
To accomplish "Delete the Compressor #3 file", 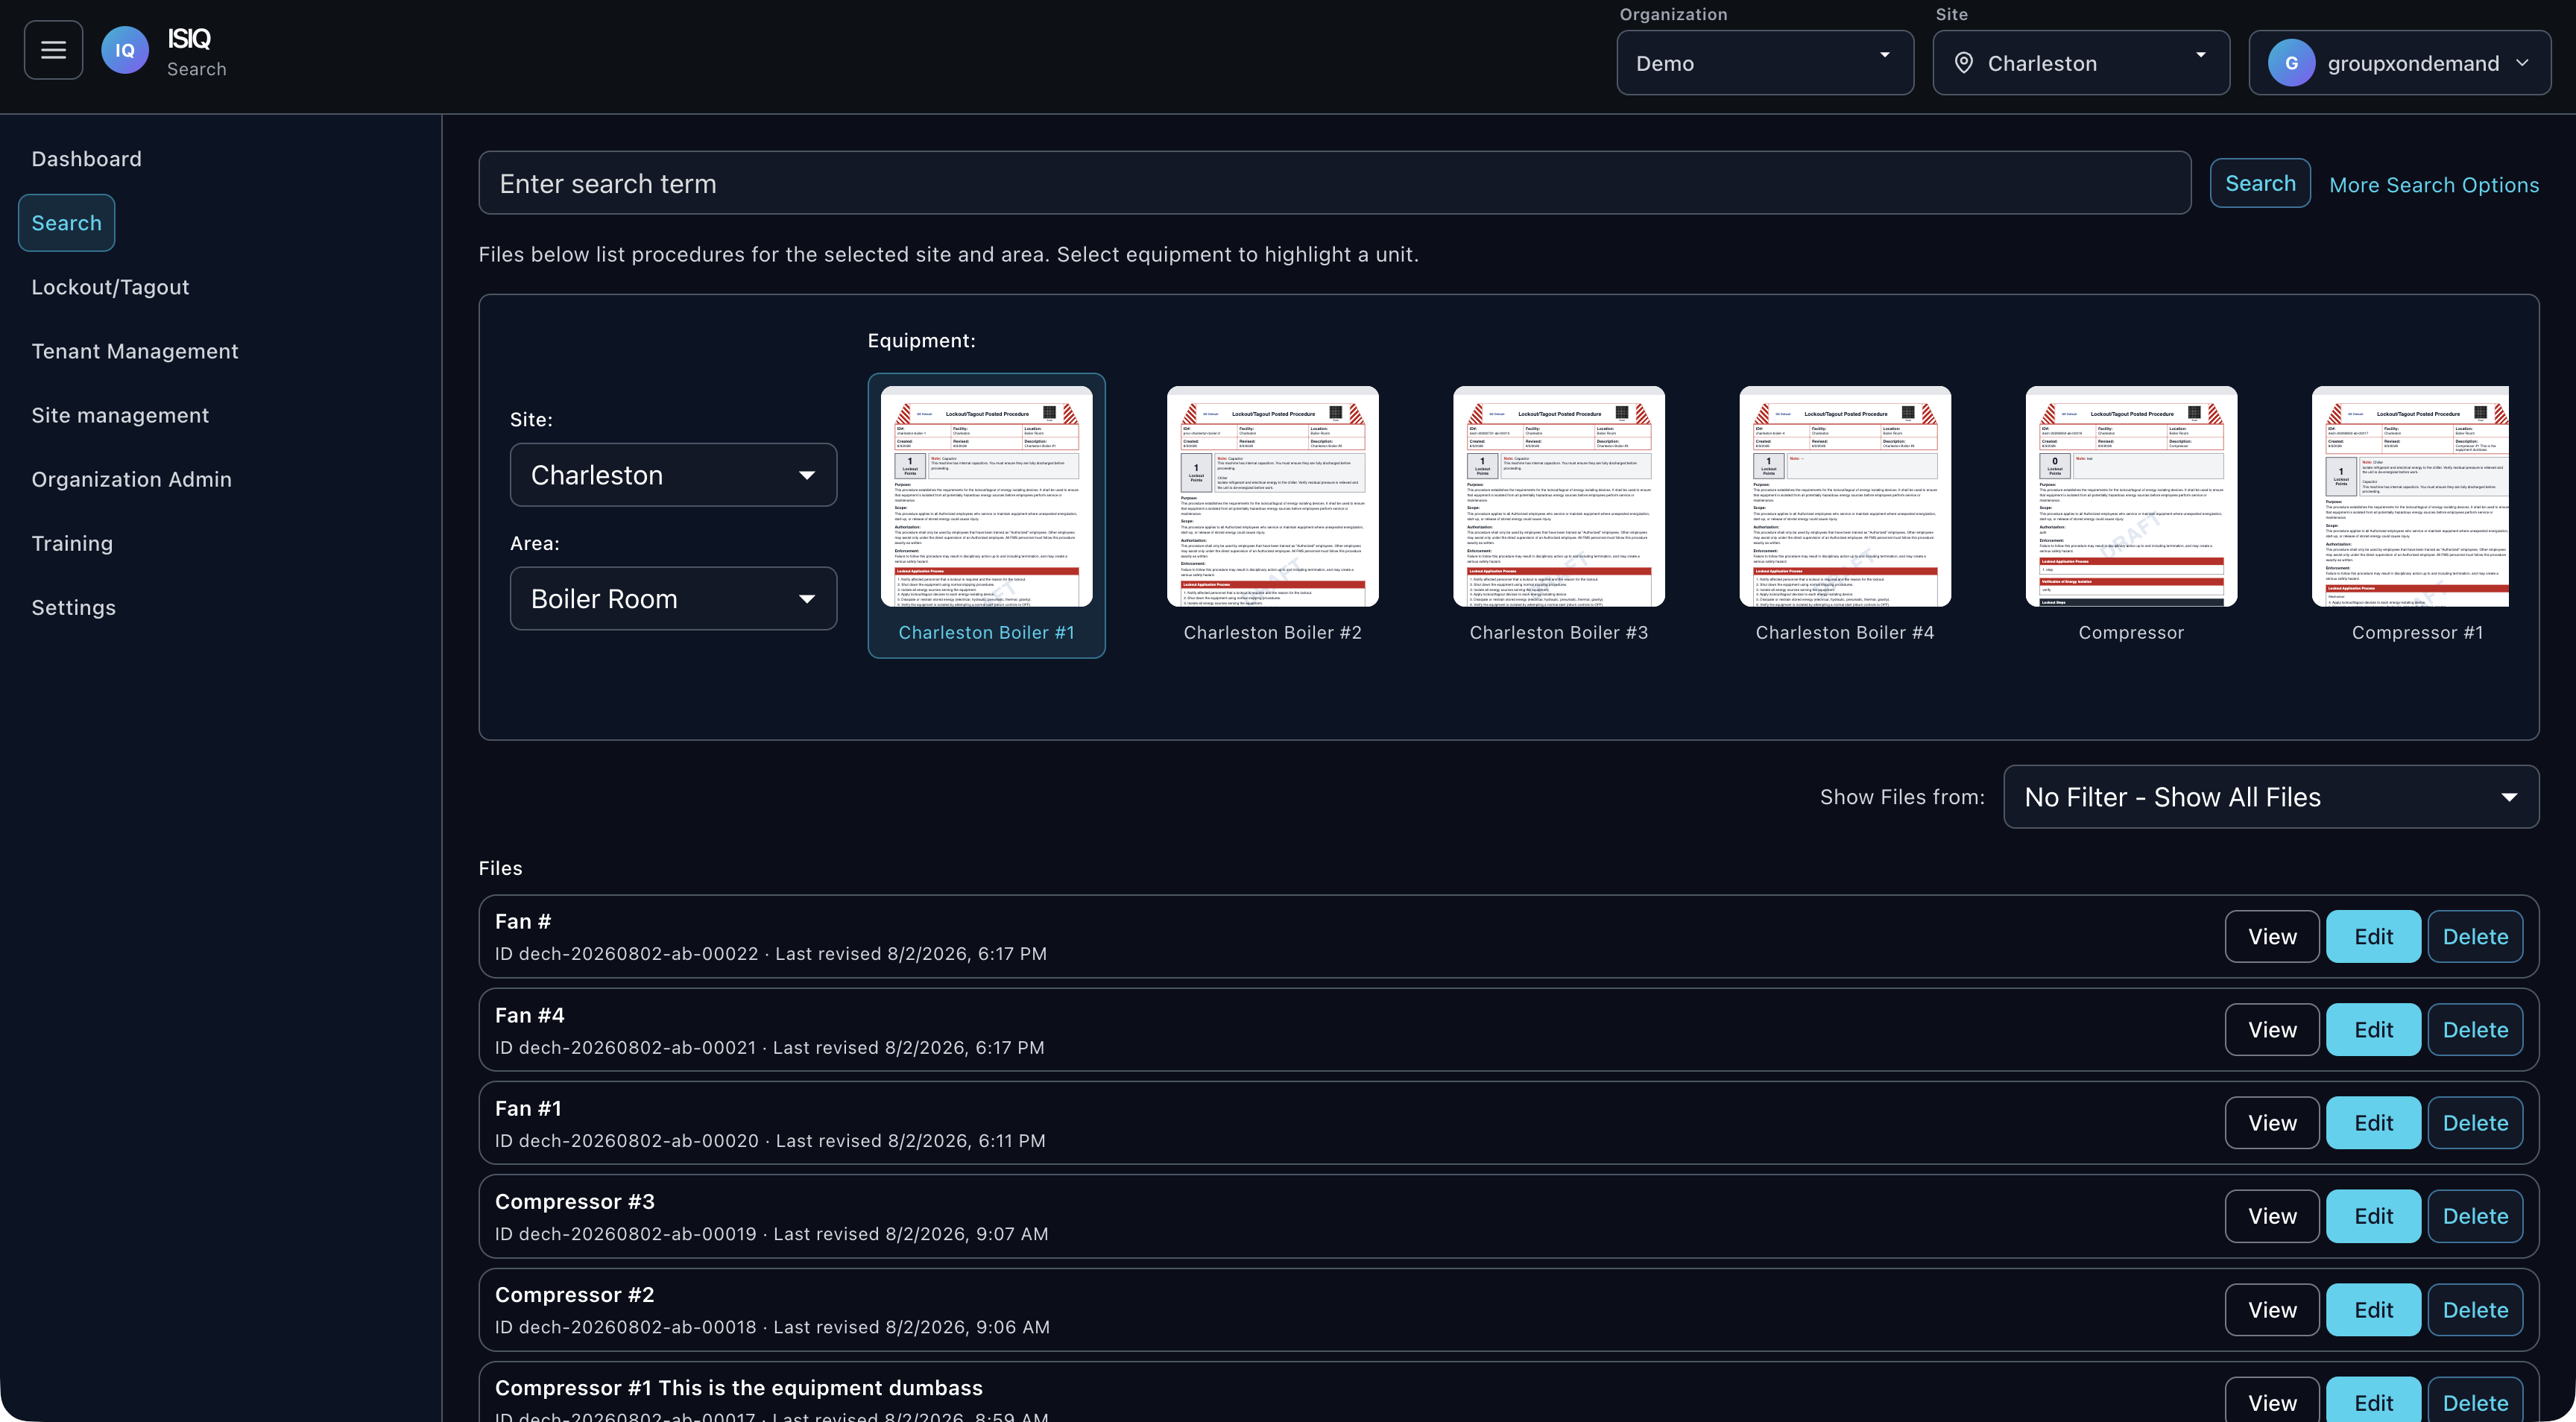I will pyautogui.click(x=2475, y=1216).
